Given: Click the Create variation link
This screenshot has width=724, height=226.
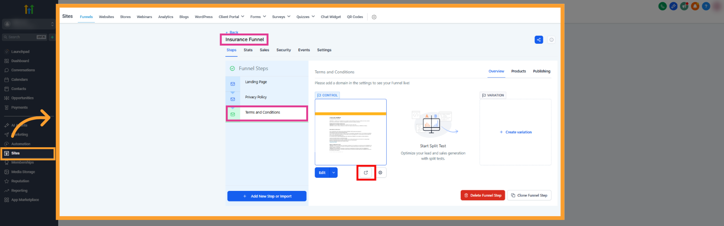Looking at the screenshot, I should pos(516,132).
